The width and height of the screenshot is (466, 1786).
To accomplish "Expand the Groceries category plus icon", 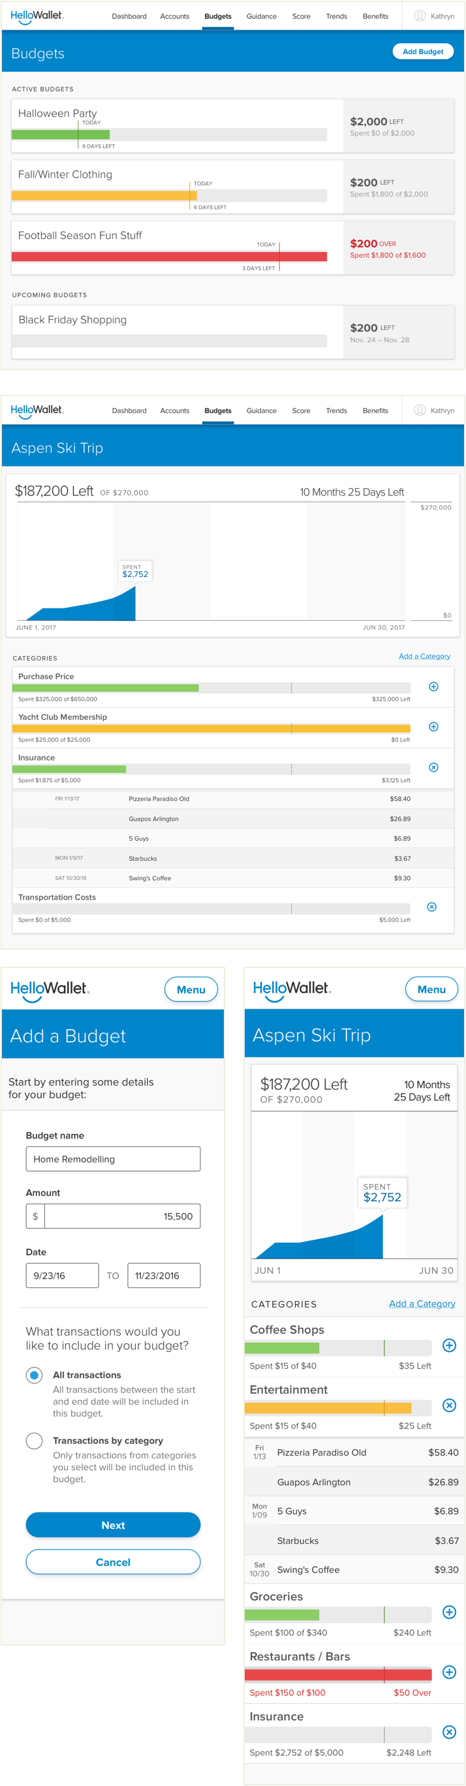I will coord(448,1612).
